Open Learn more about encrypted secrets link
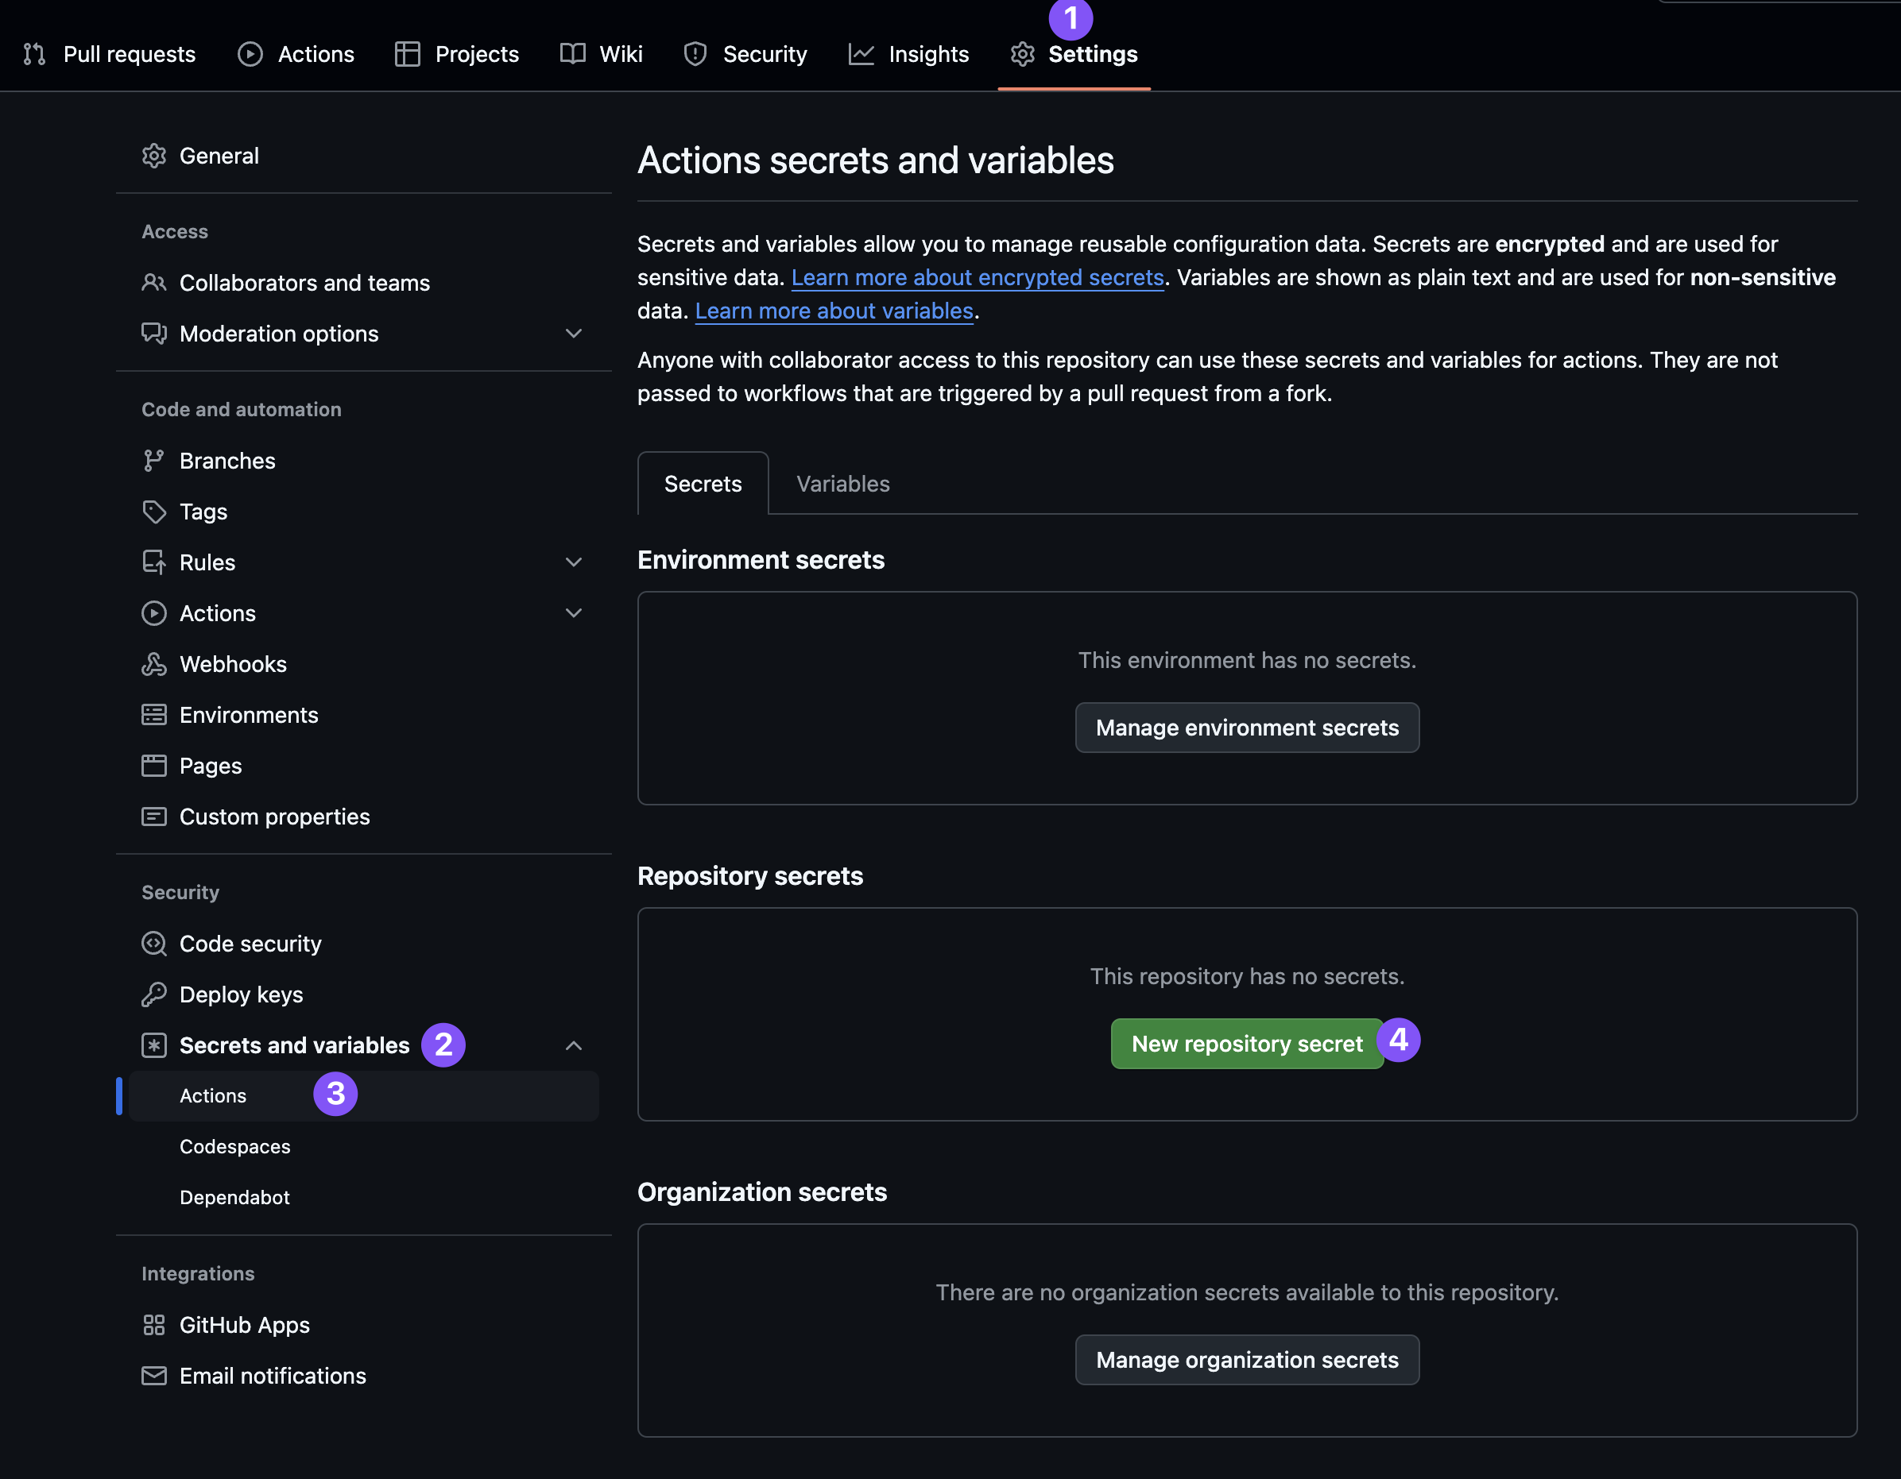 [x=977, y=277]
